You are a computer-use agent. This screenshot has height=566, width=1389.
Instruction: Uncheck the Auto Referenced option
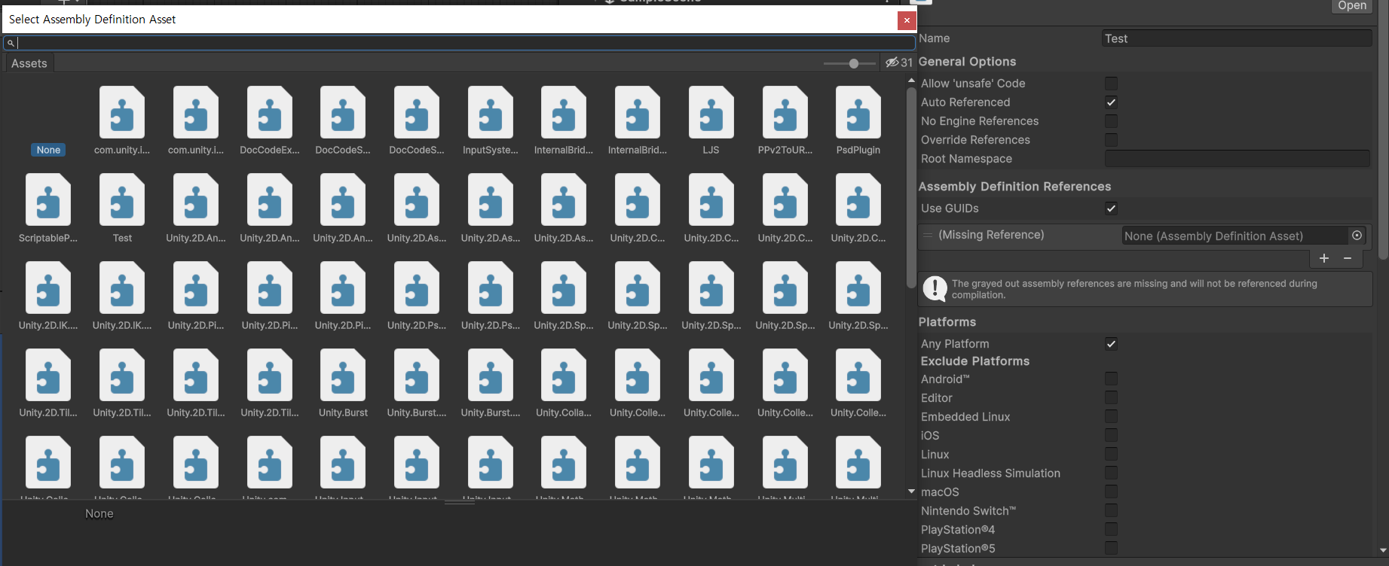point(1111,102)
